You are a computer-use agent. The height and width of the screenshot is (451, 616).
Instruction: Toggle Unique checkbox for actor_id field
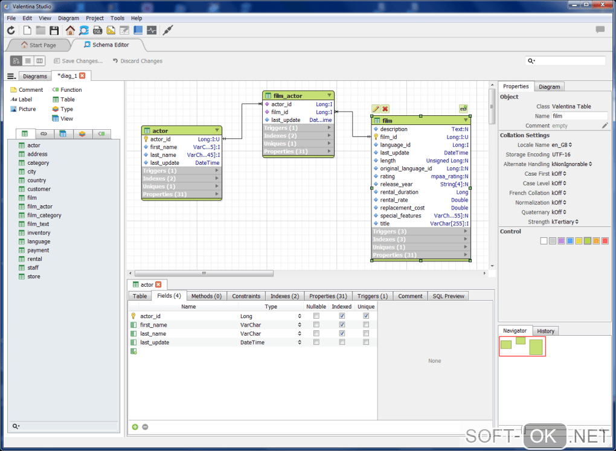366,316
